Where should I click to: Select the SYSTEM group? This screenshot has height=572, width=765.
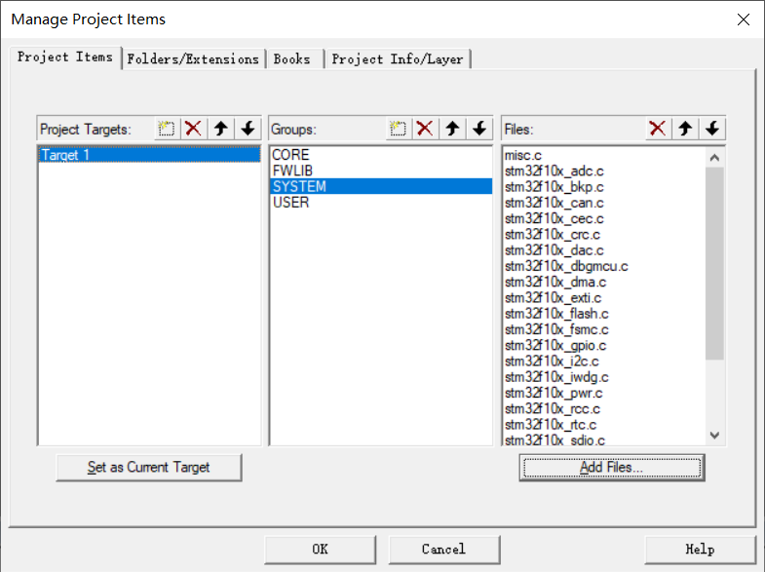click(380, 186)
